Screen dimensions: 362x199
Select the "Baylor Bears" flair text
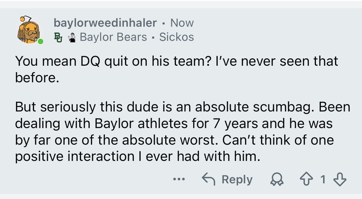[x=113, y=37]
